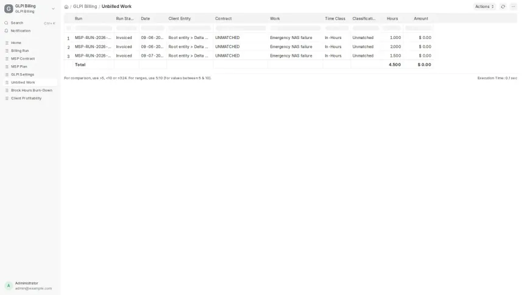The image size is (524, 295).
Task: Focus the Run column filter field
Action: pos(93,28)
